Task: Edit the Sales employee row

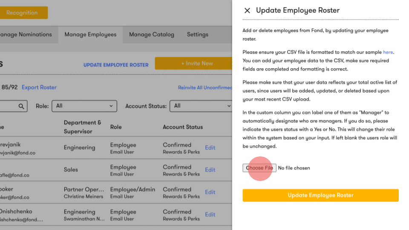Action: (210, 170)
